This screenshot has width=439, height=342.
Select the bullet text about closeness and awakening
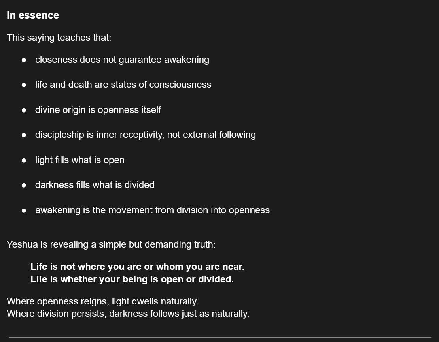point(122,60)
